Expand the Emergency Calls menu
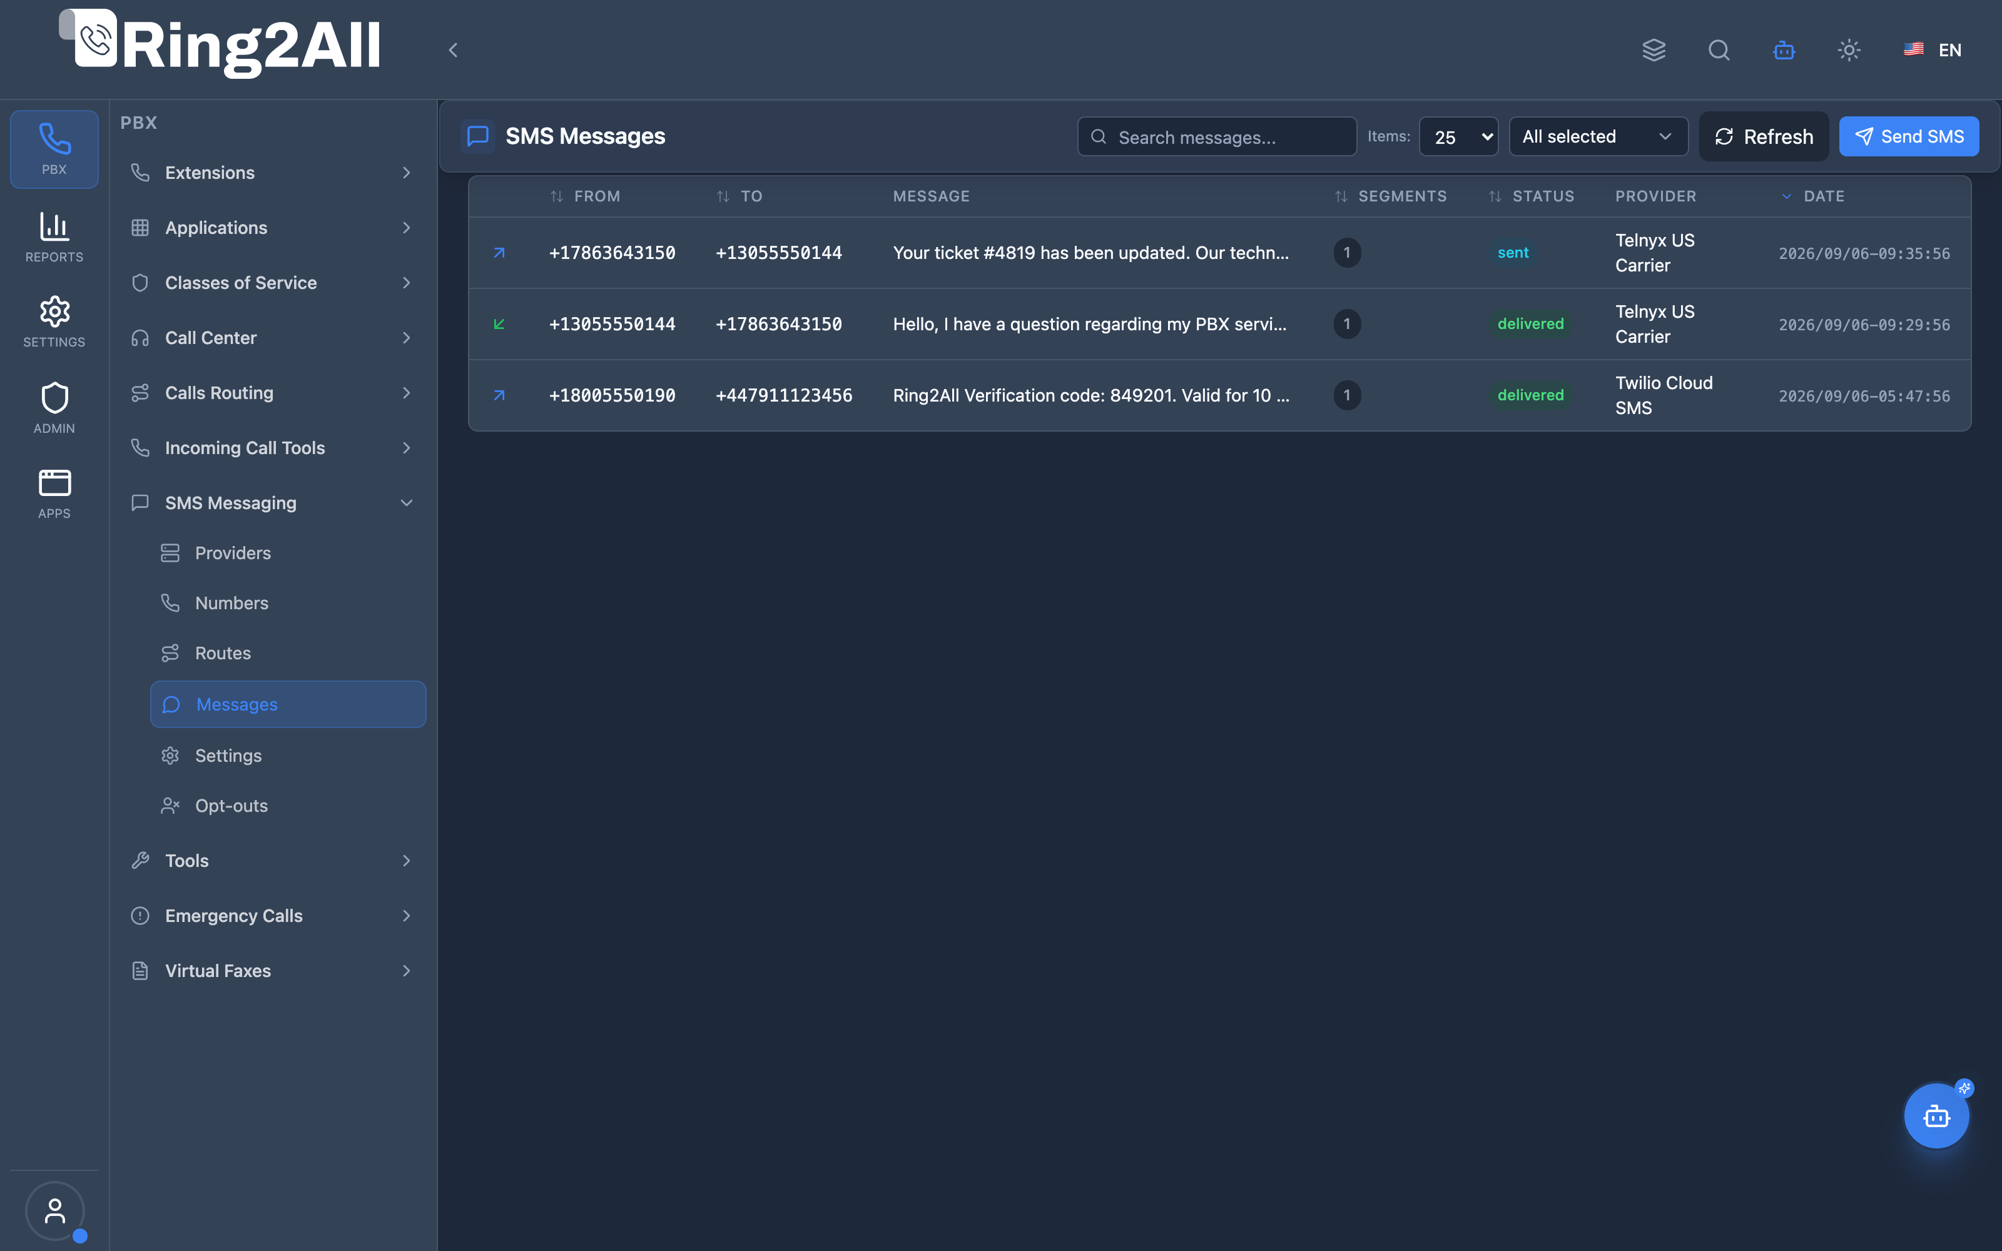 point(272,915)
